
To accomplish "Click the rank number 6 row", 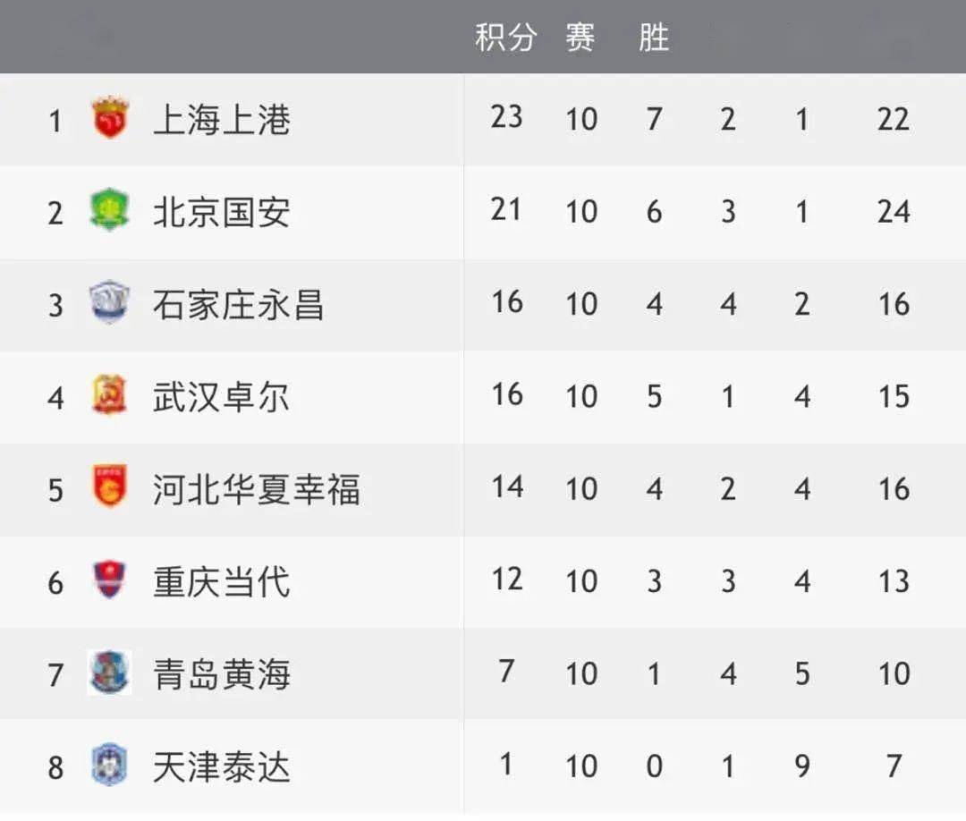I will tap(483, 582).
